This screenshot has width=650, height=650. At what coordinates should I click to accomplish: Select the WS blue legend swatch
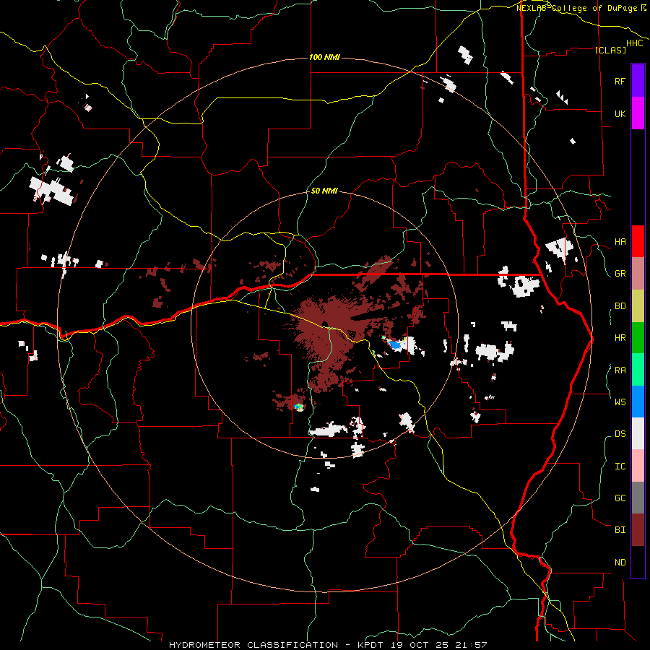(638, 402)
